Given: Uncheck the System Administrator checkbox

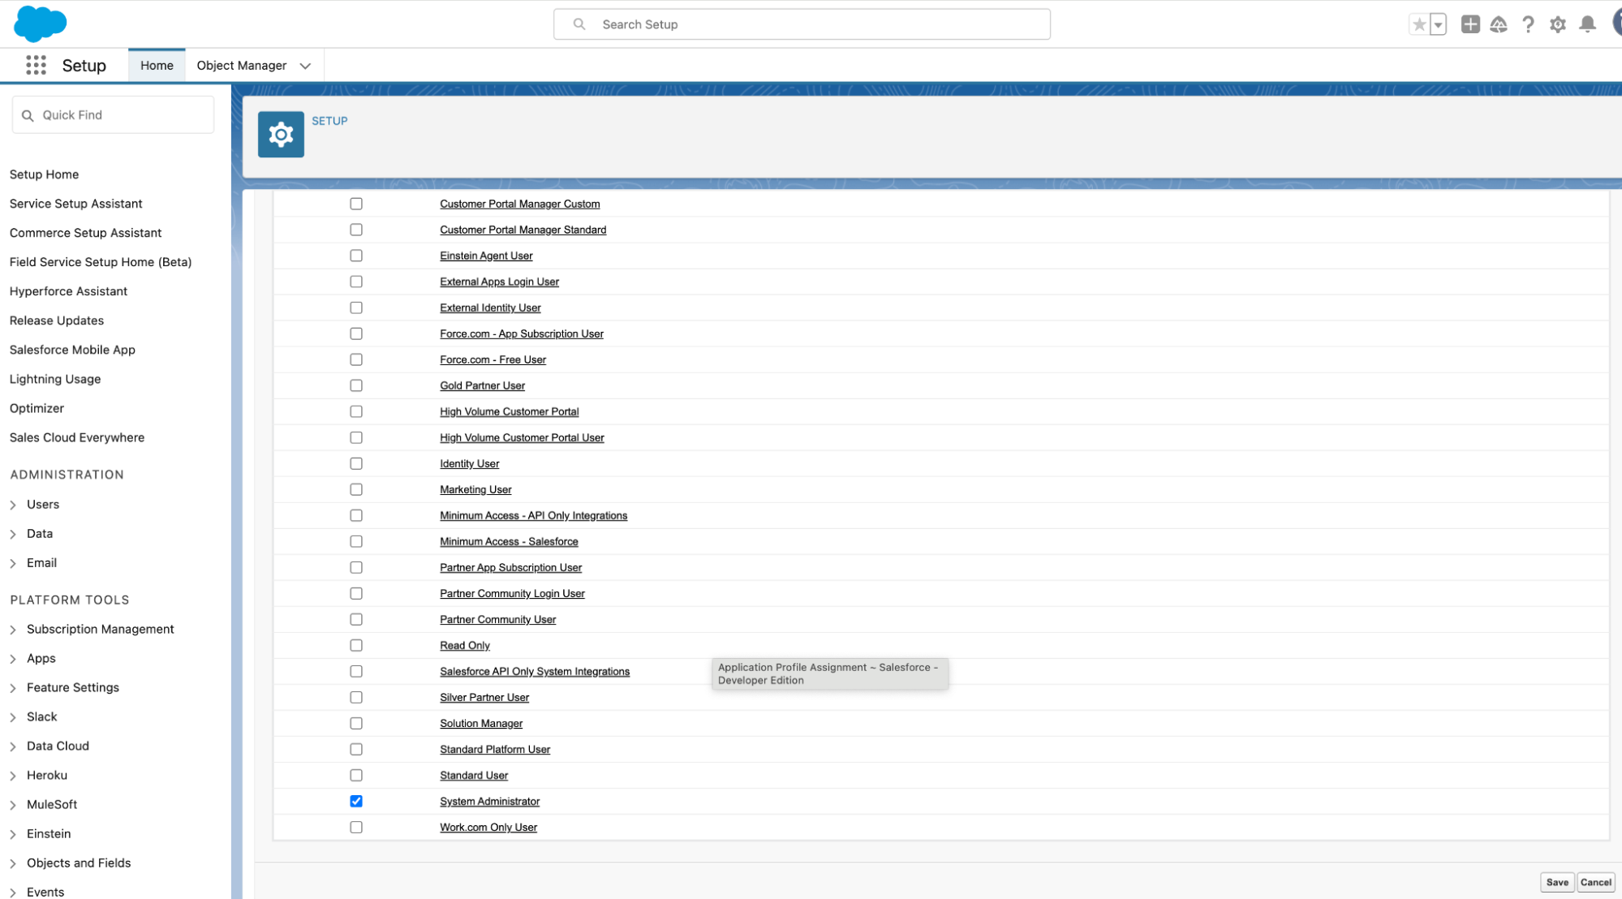Looking at the screenshot, I should (356, 801).
